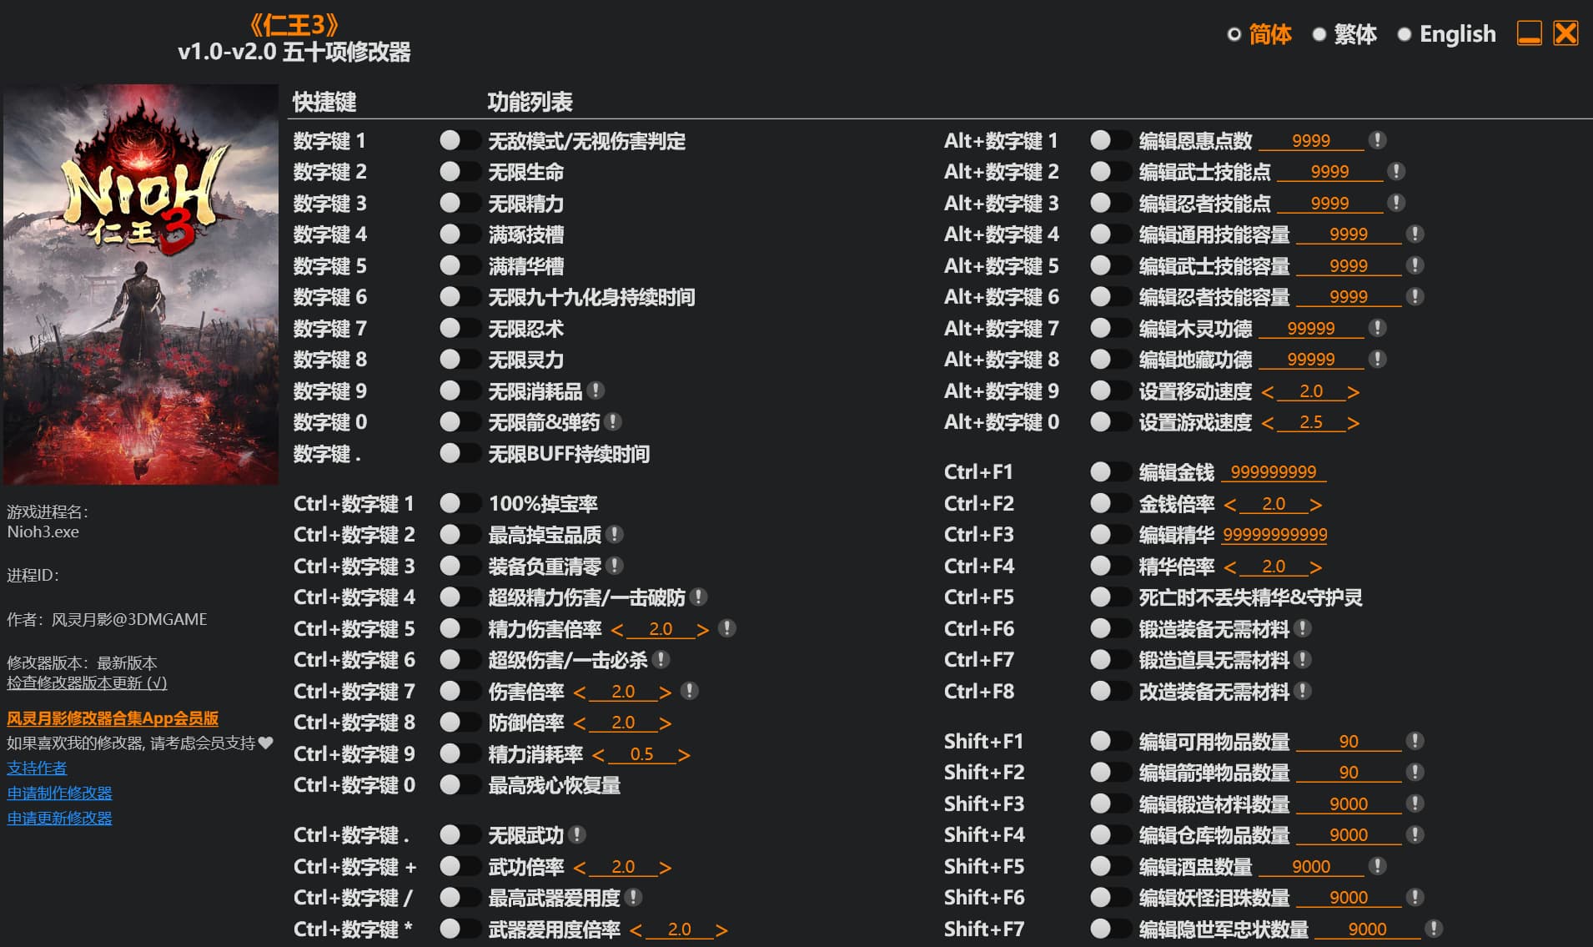The height and width of the screenshot is (947, 1593).
Task: Click info icon next to 超级精力伤害/一击破防
Action: pyautogui.click(x=699, y=597)
